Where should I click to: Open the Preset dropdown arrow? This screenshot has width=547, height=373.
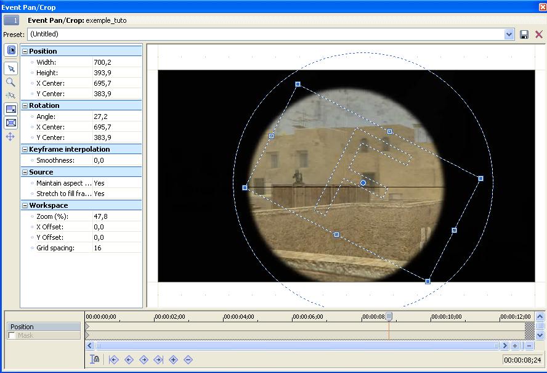[509, 35]
